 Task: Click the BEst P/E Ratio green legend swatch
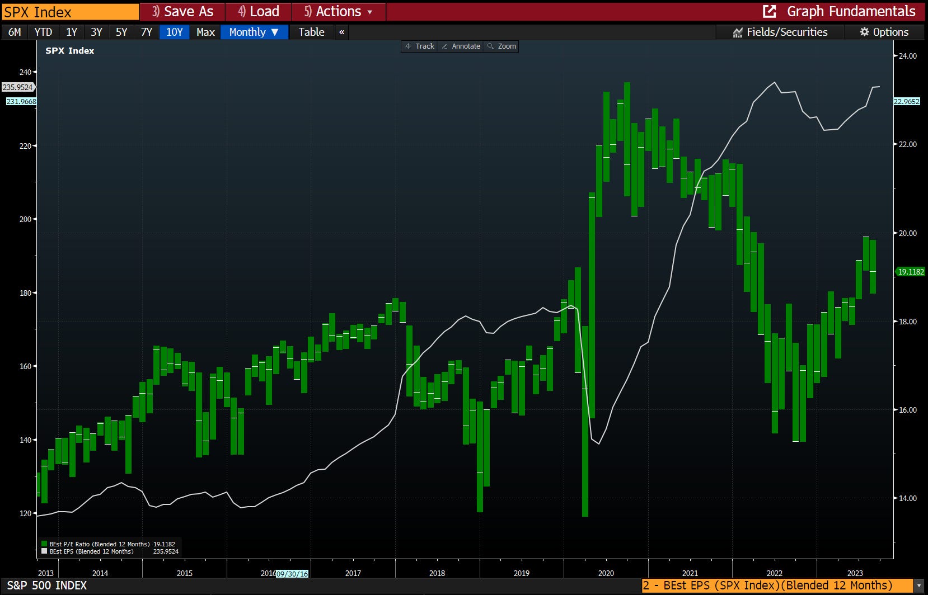click(x=44, y=544)
